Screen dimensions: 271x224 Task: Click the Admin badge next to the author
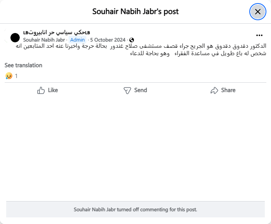77,40
